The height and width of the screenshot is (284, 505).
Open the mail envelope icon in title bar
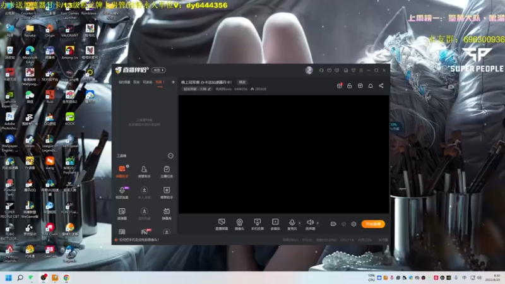click(329, 70)
